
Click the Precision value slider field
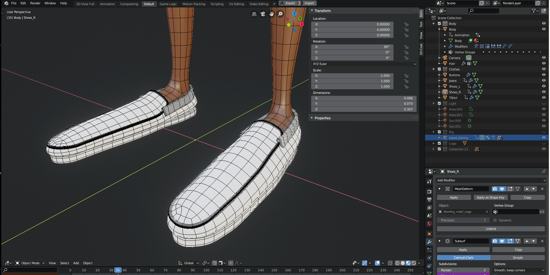pos(463,220)
